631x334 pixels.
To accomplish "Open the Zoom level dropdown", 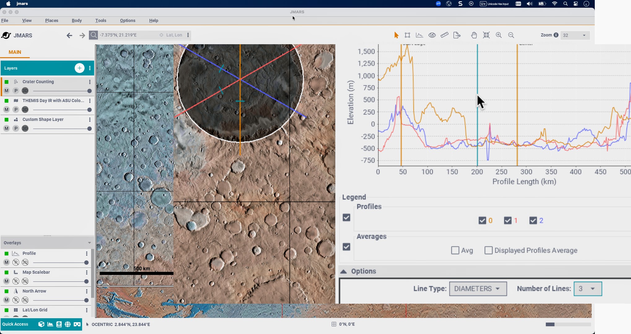I will click(x=575, y=35).
